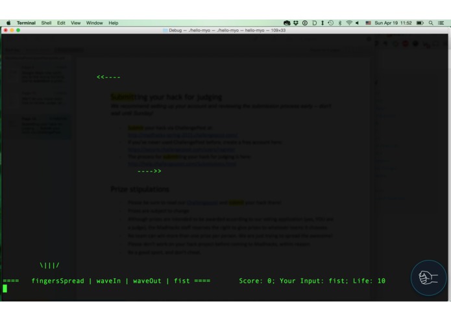
Task: Click the 'fingersSpread' text
Action: pos(58,281)
